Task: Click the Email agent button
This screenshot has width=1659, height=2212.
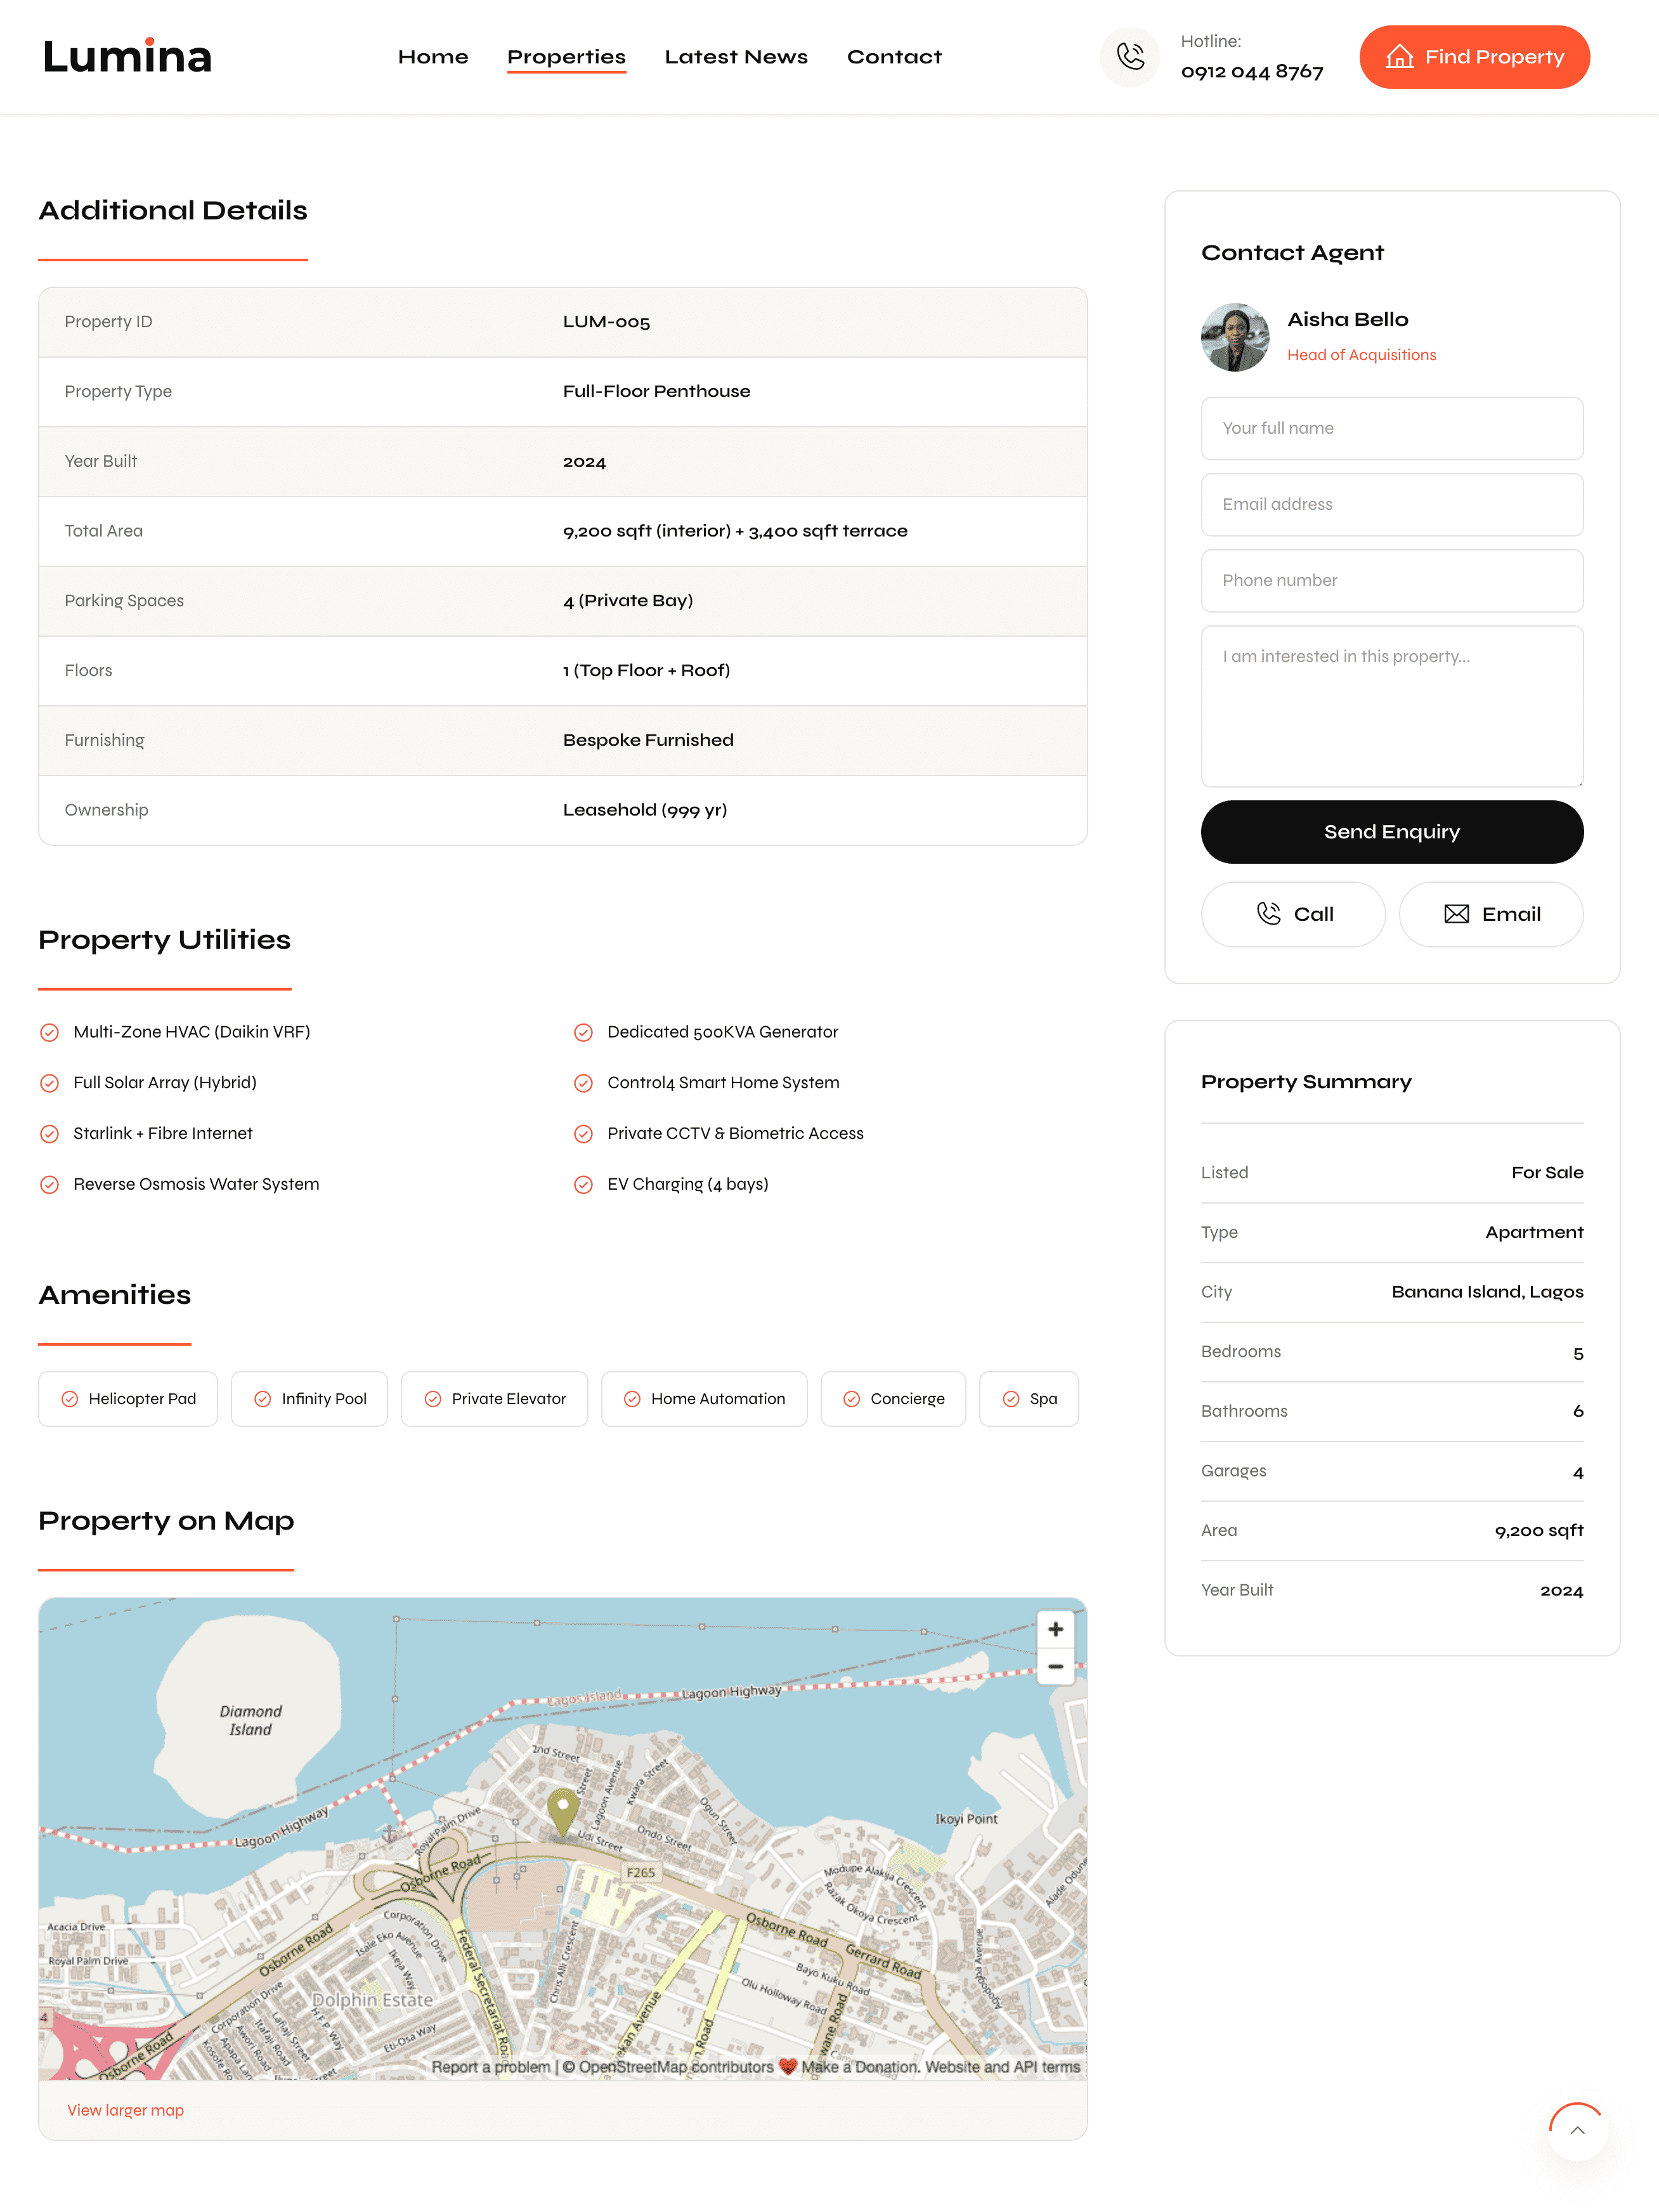Action: coord(1491,914)
